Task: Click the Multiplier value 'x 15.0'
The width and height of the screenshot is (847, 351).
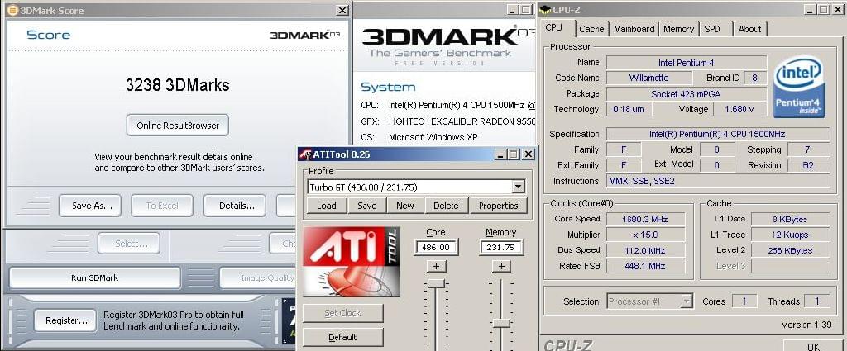Action: pos(645,235)
